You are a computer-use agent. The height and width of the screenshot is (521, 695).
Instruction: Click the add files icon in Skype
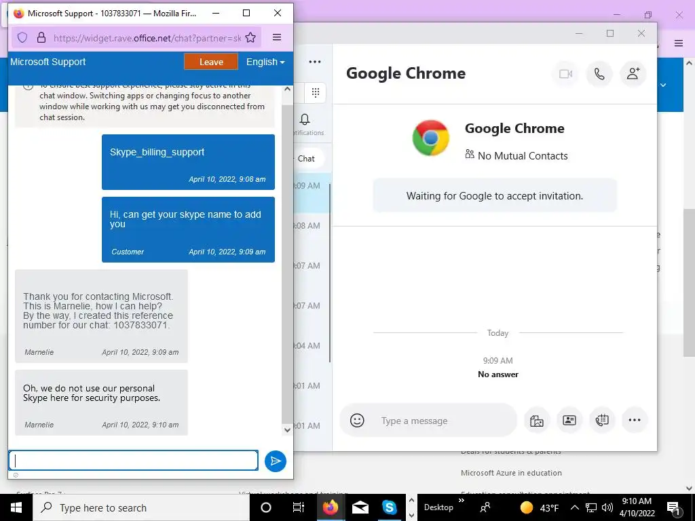(x=537, y=420)
